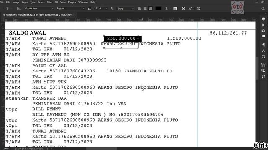This screenshot has height=150, width=268.
Task: Open the Brush Settings panel icon
Action: point(263,77)
